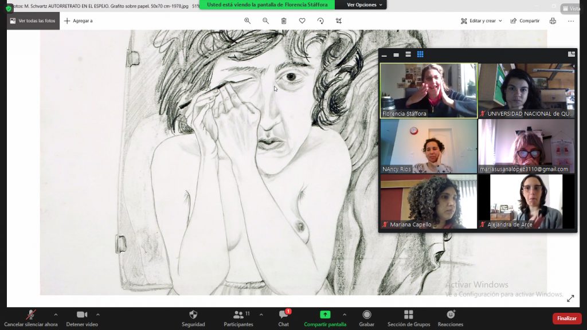Print the photo

(553, 21)
